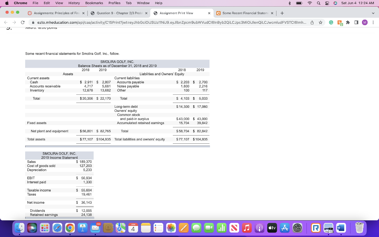The height and width of the screenshot is (237, 379).
Task: Open Keynote from the Dock
Action: tap(83, 228)
